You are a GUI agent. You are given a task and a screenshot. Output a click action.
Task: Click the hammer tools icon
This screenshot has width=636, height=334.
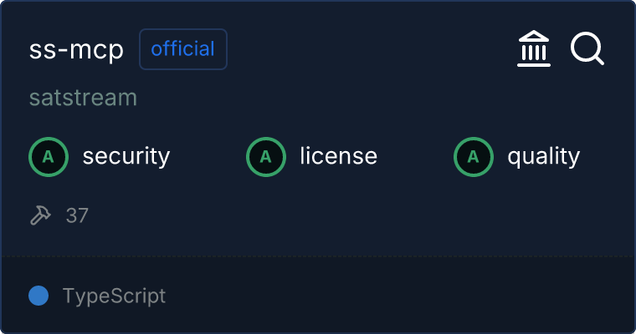point(40,215)
